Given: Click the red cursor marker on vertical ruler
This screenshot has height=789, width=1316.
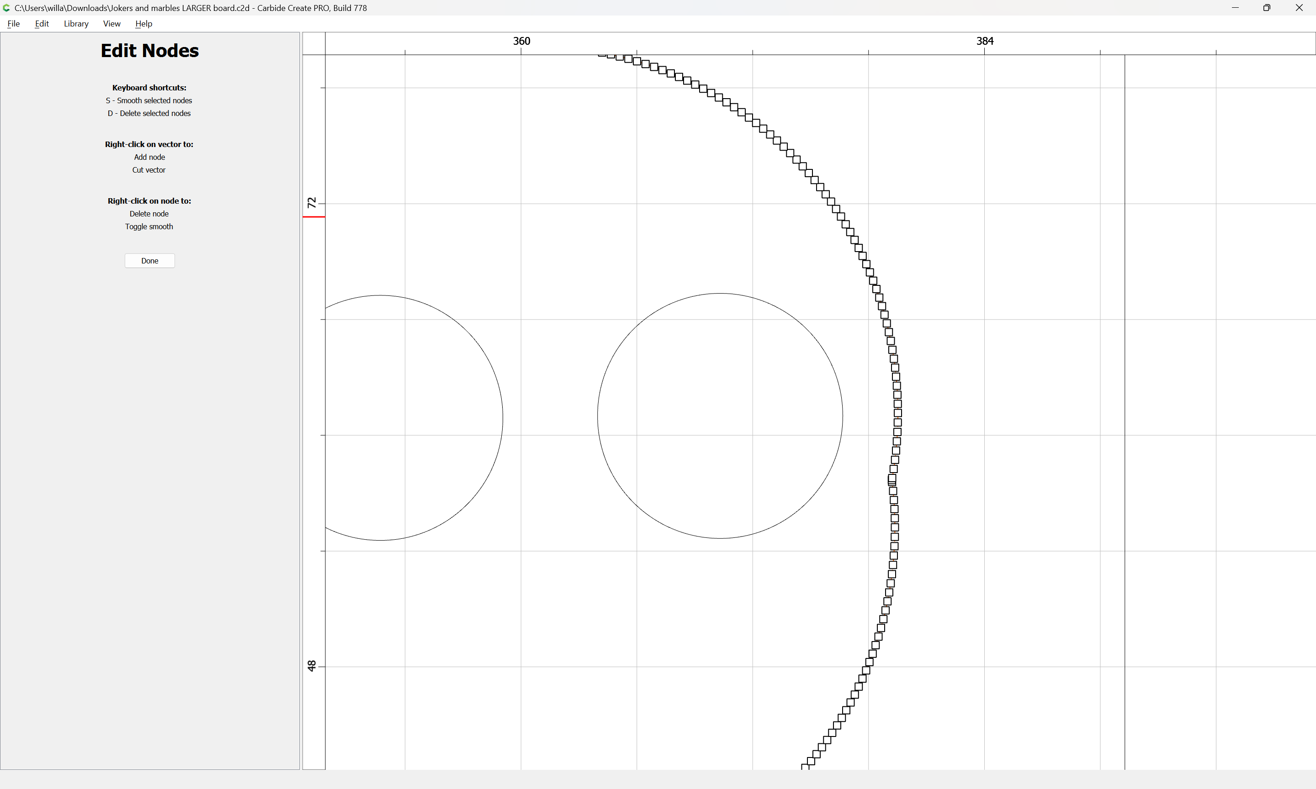Looking at the screenshot, I should pyautogui.click(x=314, y=217).
